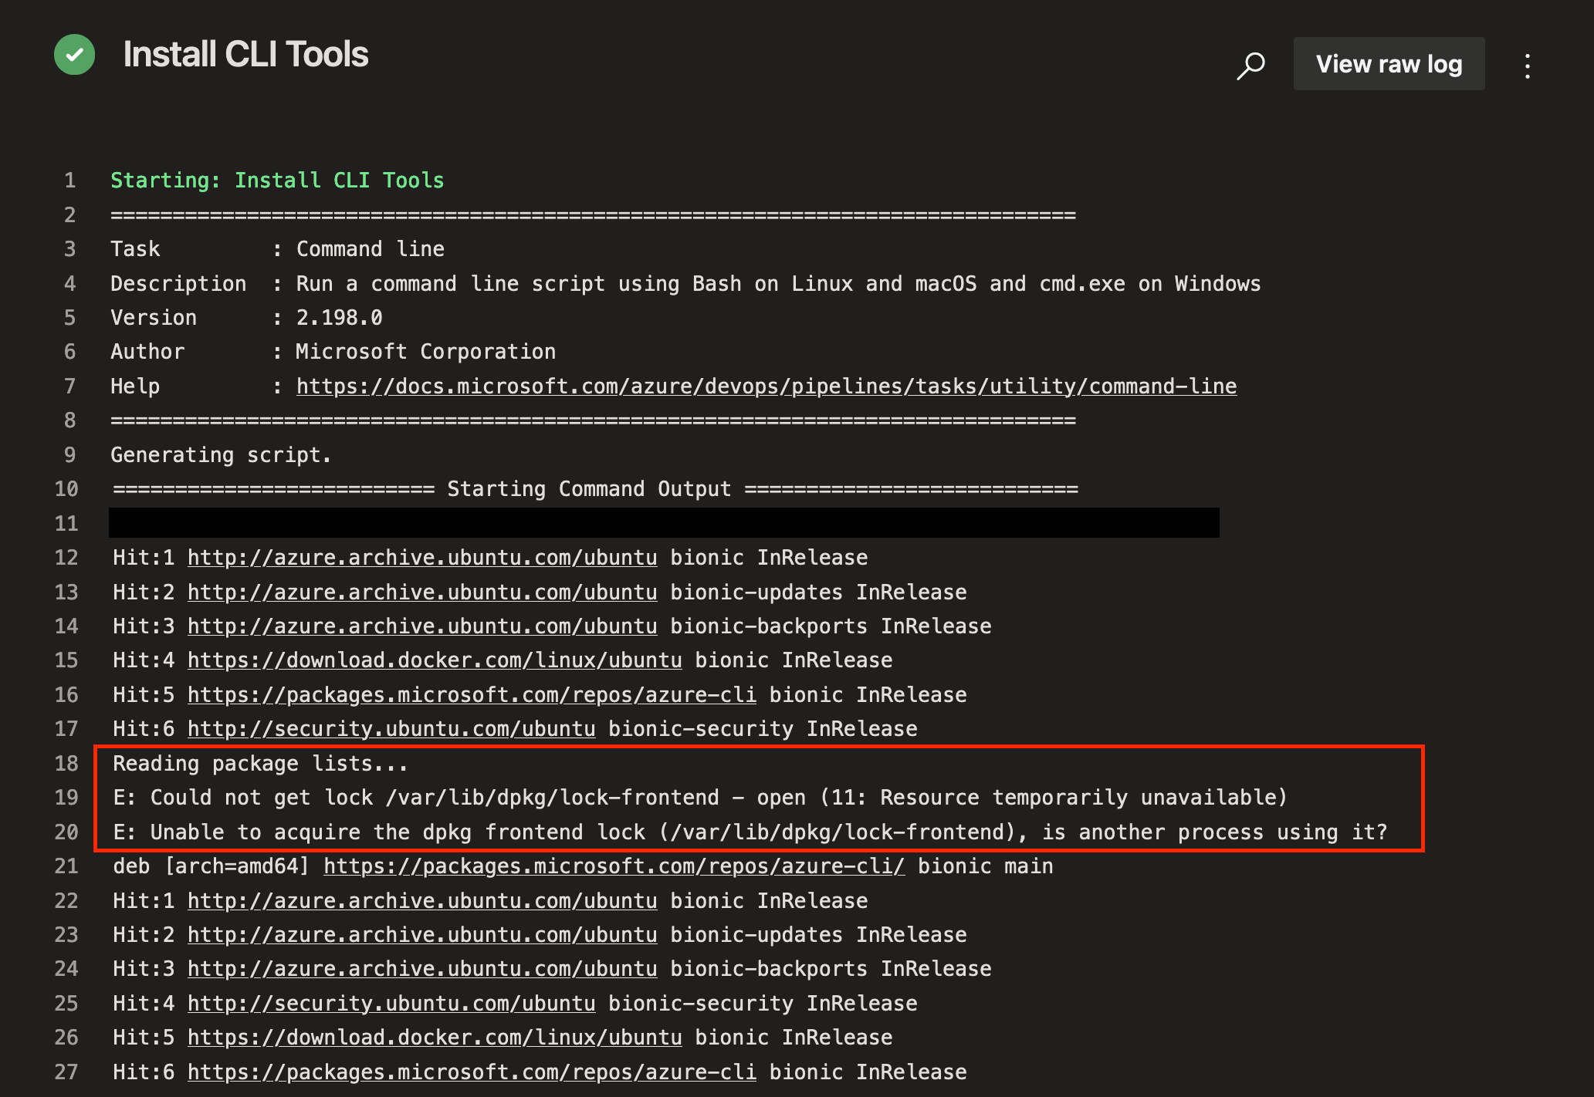Open the azure-cli repo link on line 21
1594x1097 pixels.
[614, 866]
